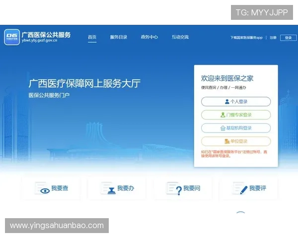This screenshot has width=298, height=238.
Task: Select the 门慢专家登录 button
Action: (x=236, y=115)
